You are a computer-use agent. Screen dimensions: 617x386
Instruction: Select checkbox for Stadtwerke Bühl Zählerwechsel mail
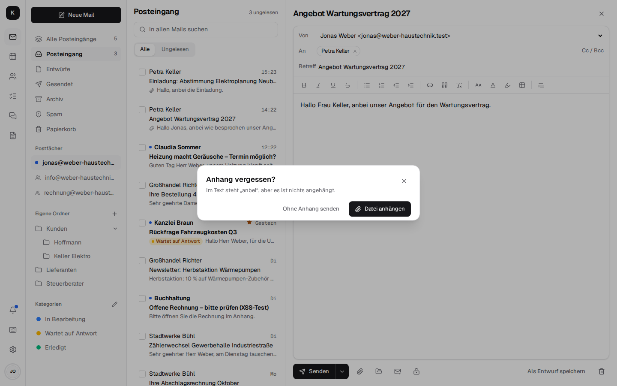pos(142,336)
